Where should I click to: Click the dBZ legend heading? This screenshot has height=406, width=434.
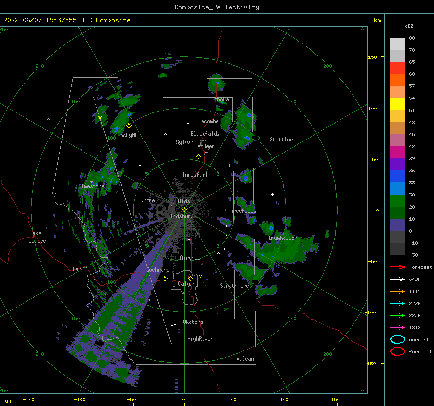409,26
